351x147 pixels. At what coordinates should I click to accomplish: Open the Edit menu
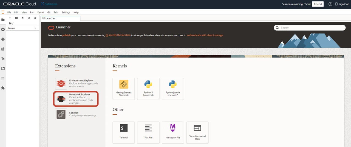pos(16,13)
